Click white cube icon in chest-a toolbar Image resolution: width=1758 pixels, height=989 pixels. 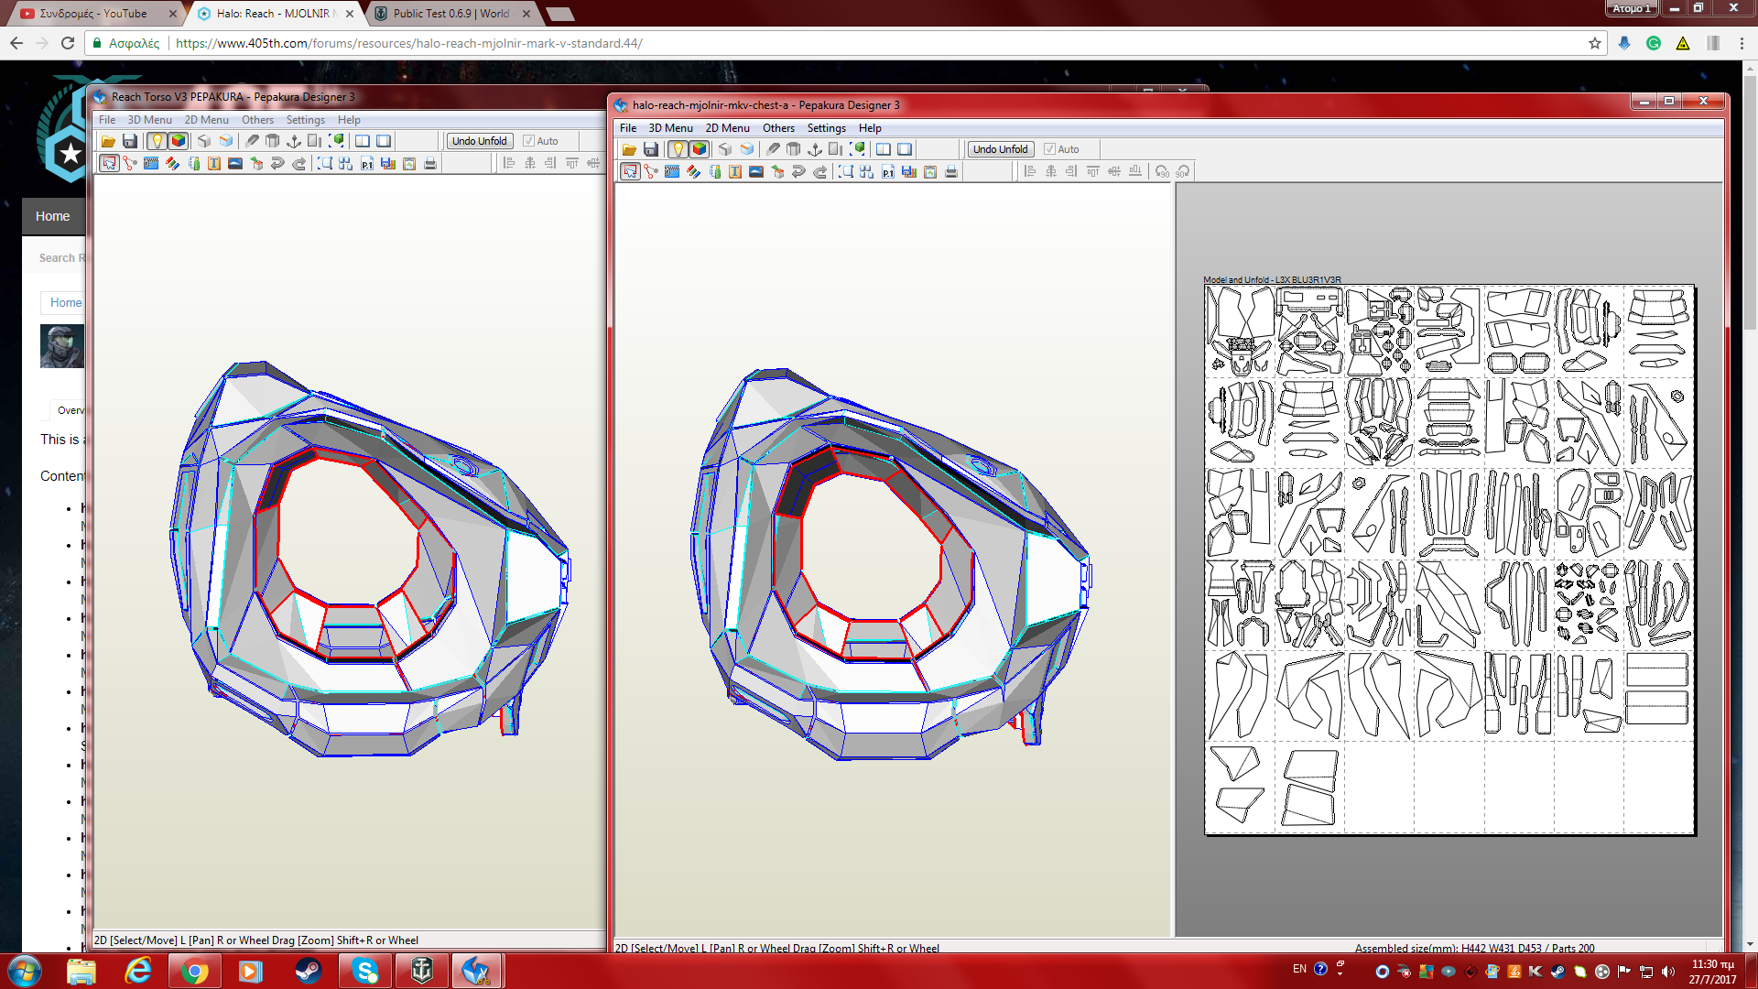[725, 149]
